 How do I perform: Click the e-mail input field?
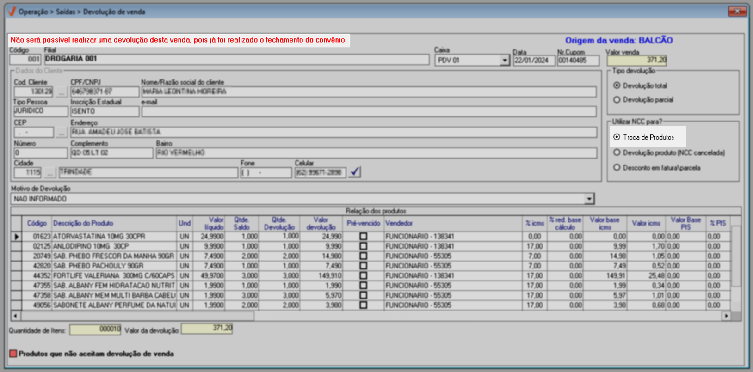[x=369, y=111]
